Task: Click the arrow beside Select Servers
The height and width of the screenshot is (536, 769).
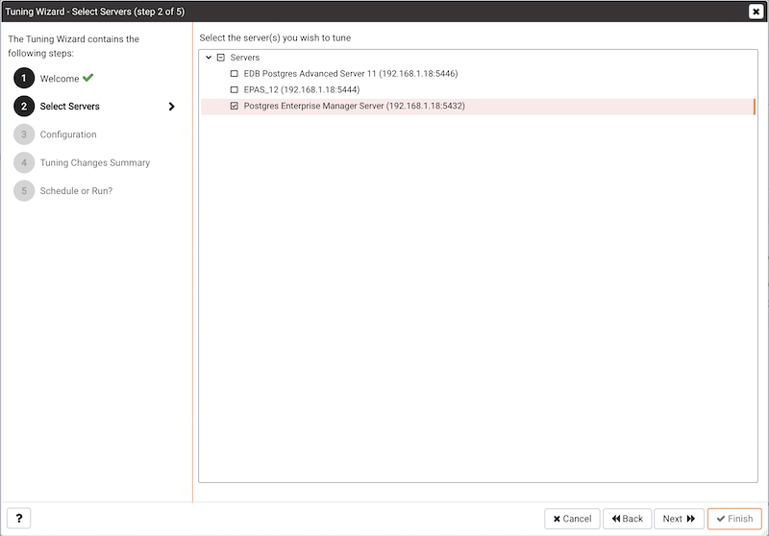Action: (171, 107)
